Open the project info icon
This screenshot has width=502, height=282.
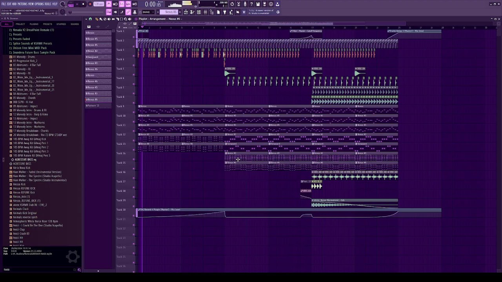(x=271, y=4)
